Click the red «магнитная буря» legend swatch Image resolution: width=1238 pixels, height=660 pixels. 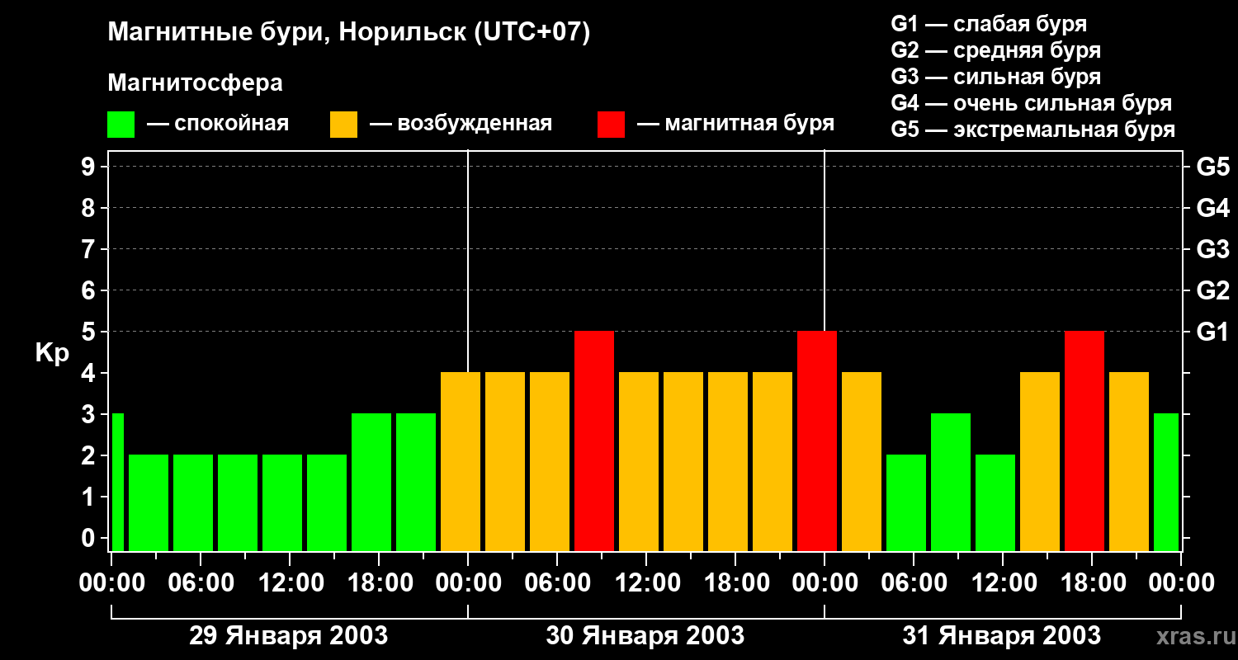tap(611, 125)
